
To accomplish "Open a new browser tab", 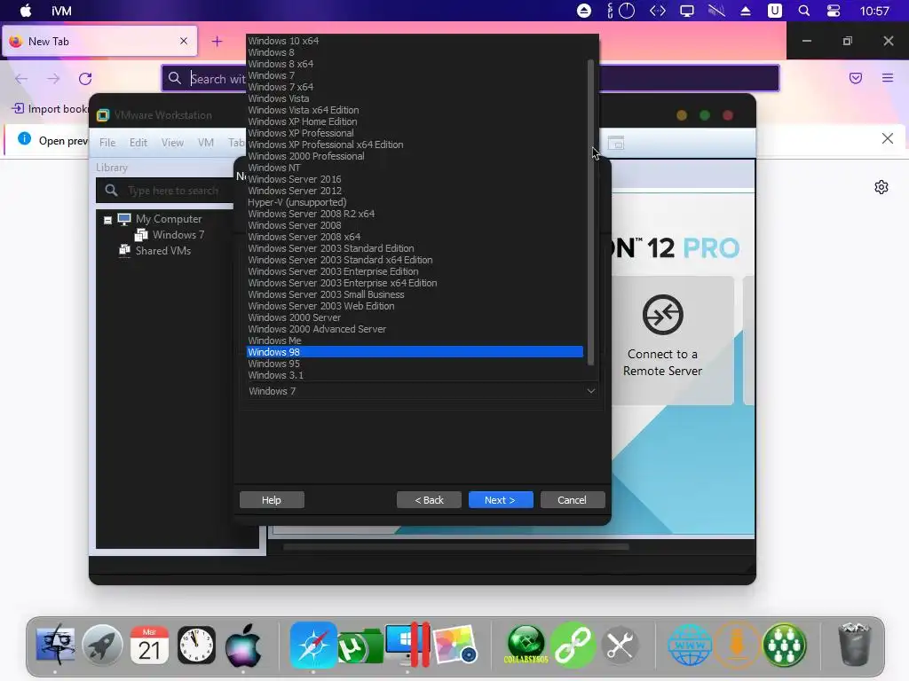I will tap(217, 41).
